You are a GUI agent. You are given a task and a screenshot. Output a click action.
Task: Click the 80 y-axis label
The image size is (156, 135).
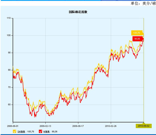click(9, 70)
